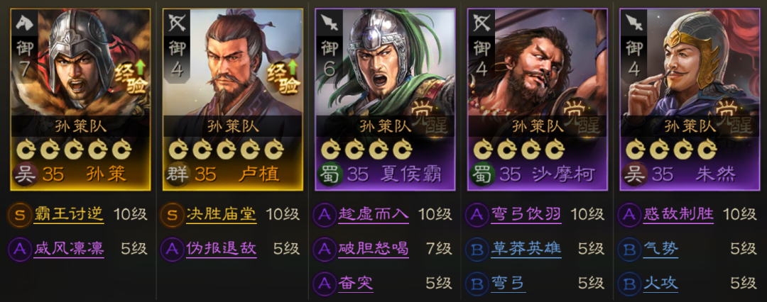Screen dimensions: 767x302
Task: Click the 吴 faction emblem on 朱然 card
Action: [635, 174]
